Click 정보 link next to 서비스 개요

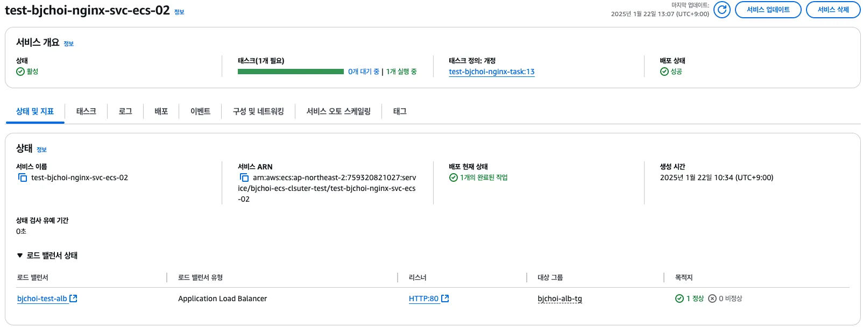pos(68,44)
